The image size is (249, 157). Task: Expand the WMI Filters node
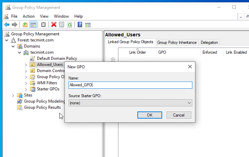tap(26, 83)
